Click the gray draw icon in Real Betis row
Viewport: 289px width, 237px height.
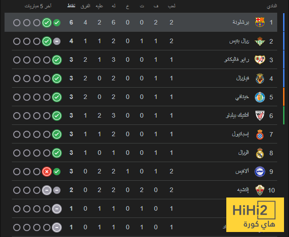click(x=56, y=41)
